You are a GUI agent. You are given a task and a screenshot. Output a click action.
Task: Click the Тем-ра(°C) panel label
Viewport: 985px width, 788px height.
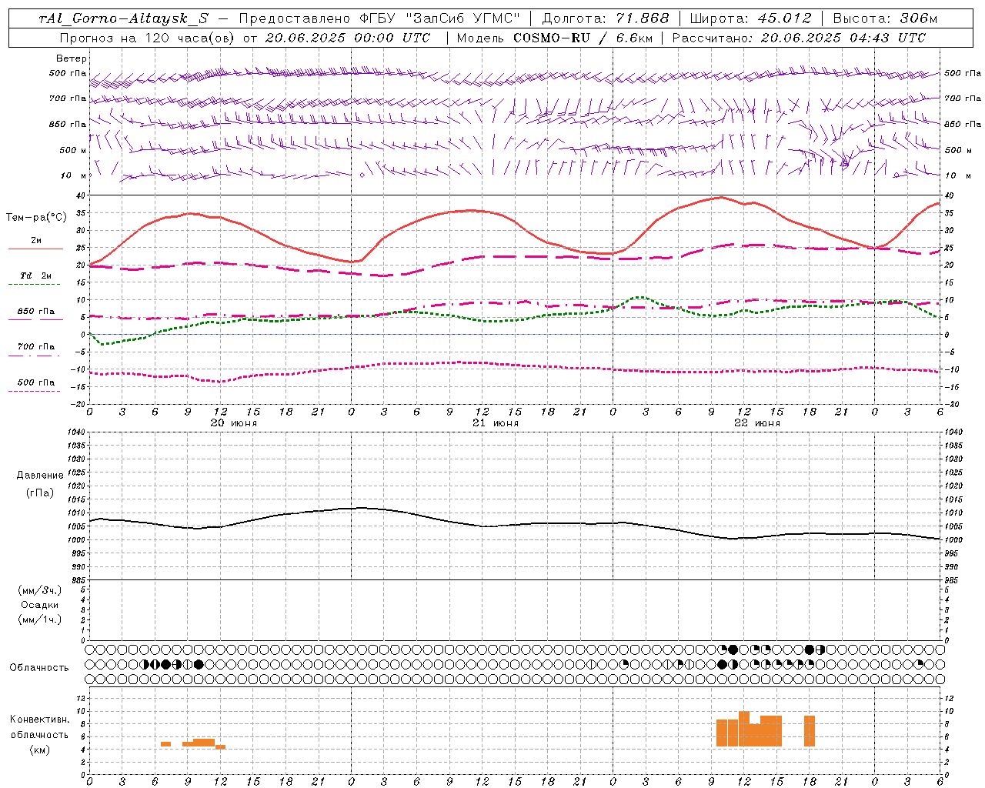[36, 218]
